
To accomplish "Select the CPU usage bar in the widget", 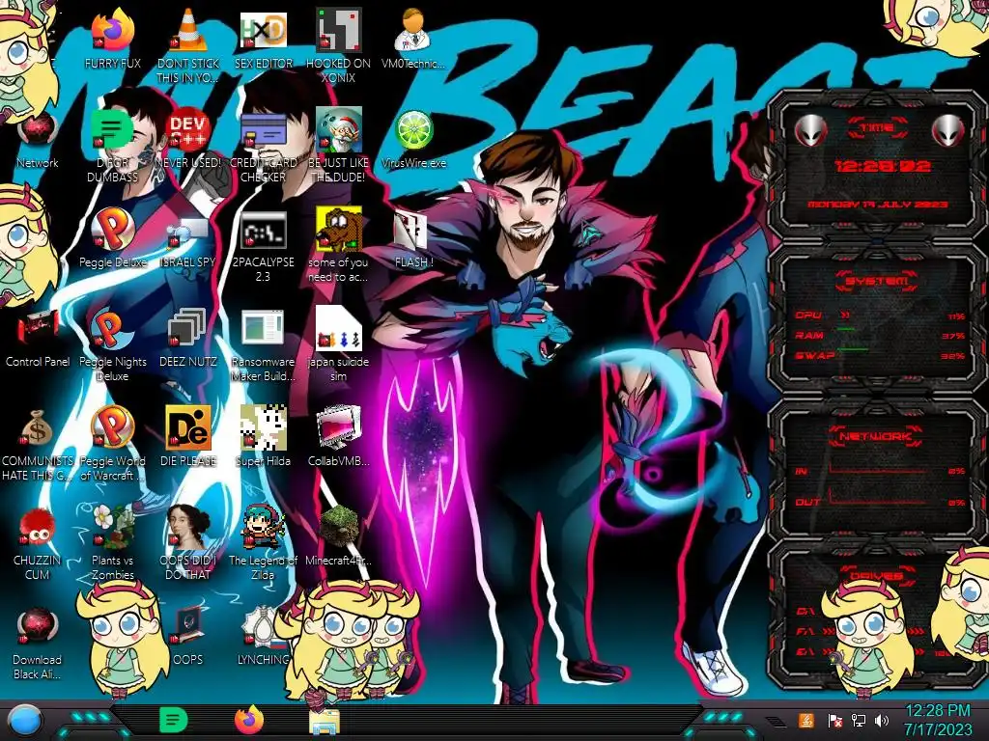I will tap(882, 316).
